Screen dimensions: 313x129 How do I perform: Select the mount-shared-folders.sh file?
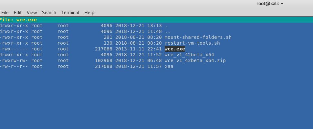(x=198, y=38)
